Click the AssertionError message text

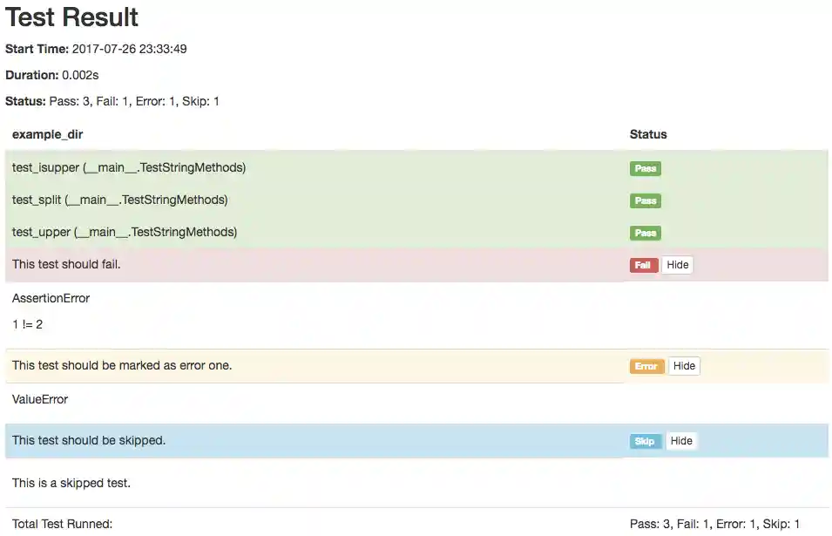coord(51,298)
